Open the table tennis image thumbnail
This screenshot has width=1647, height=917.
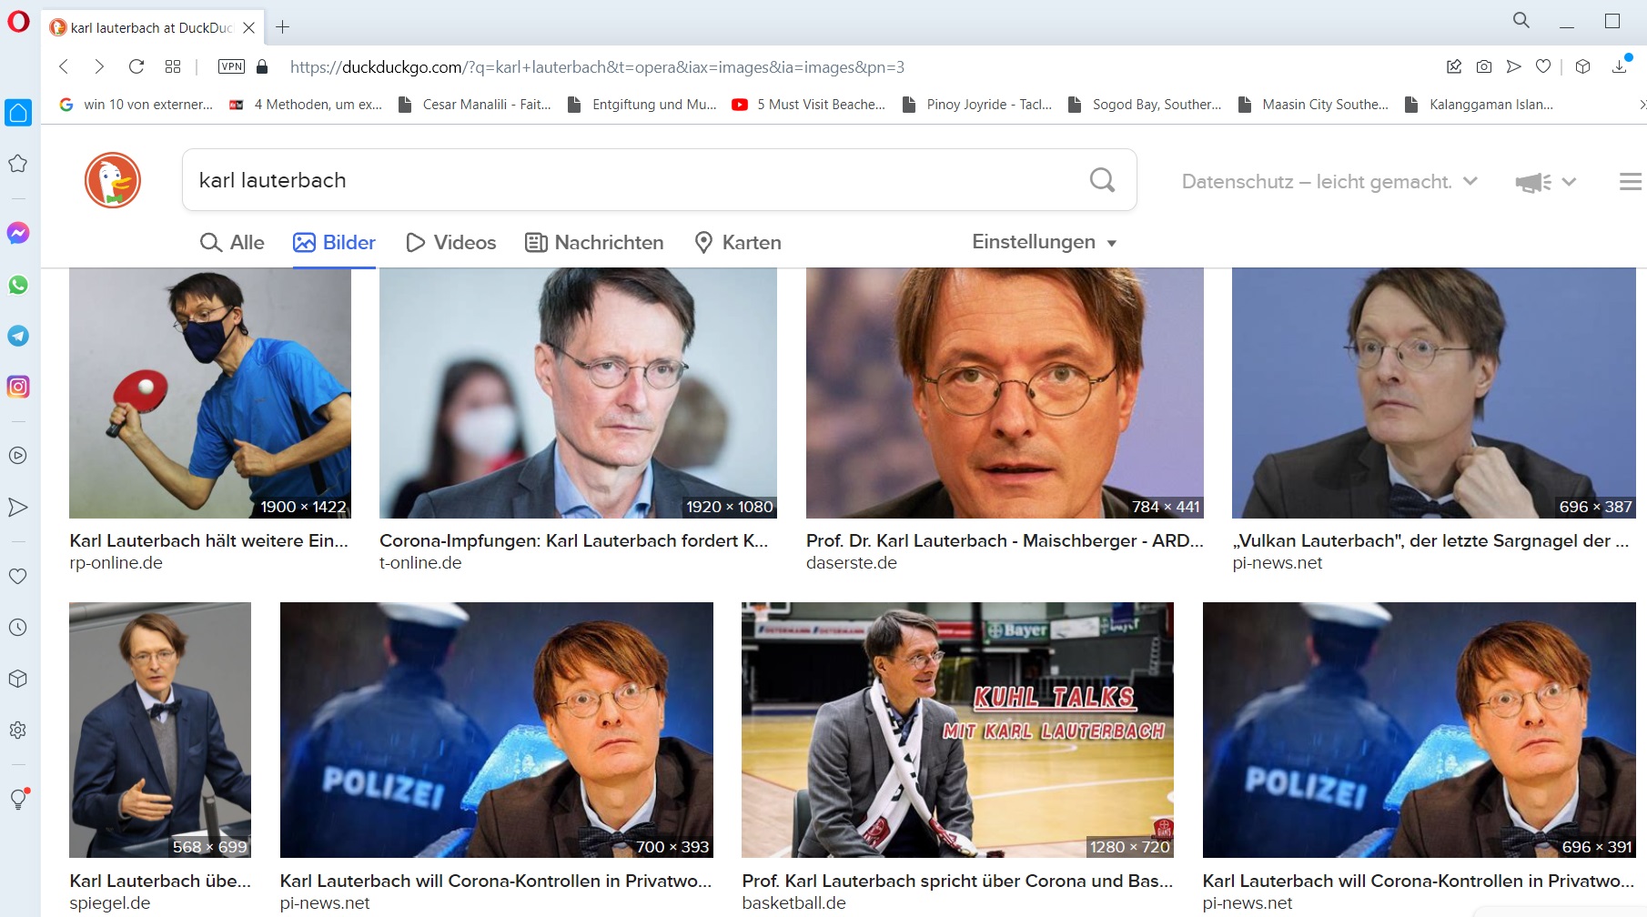click(210, 393)
